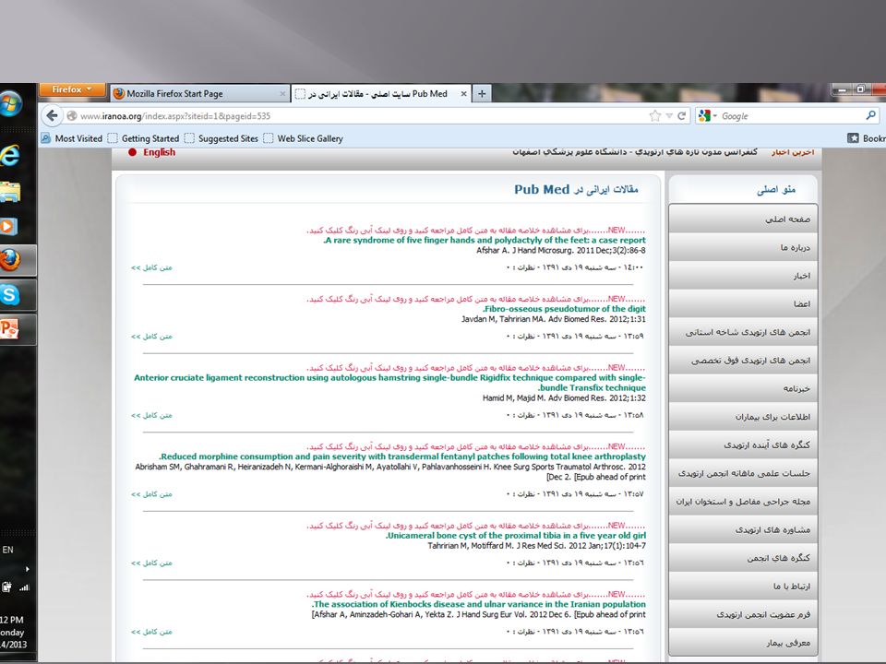The width and height of the screenshot is (886, 664).
Task: Click the EN language indicator
Action: 8,550
